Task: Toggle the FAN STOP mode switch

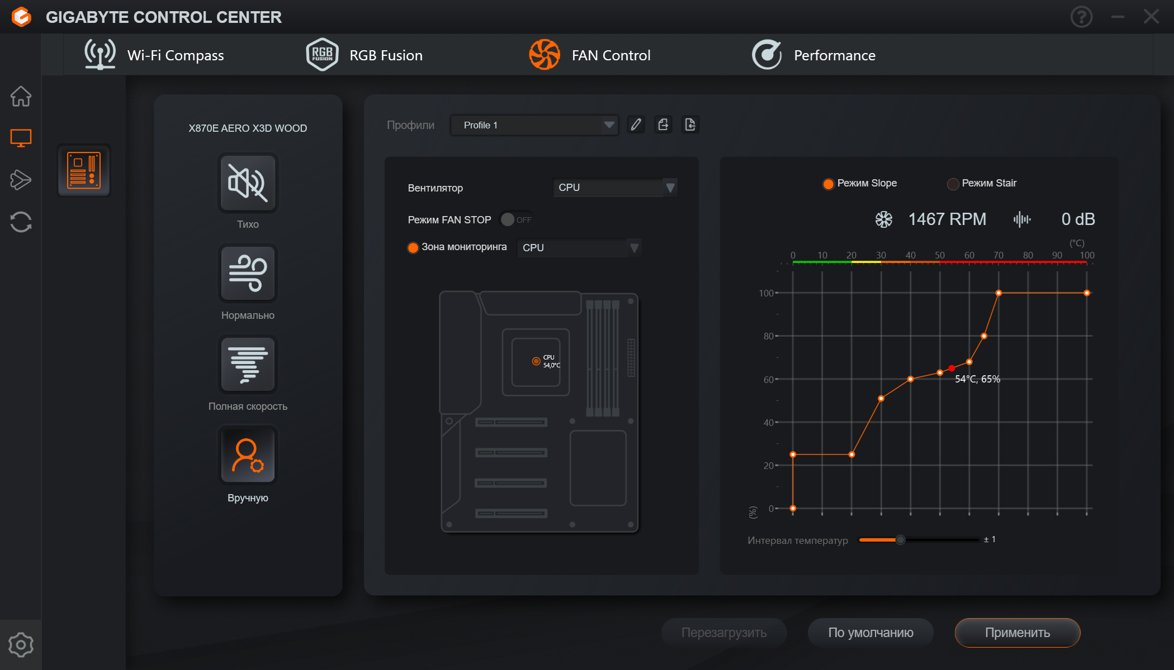Action: 515,219
